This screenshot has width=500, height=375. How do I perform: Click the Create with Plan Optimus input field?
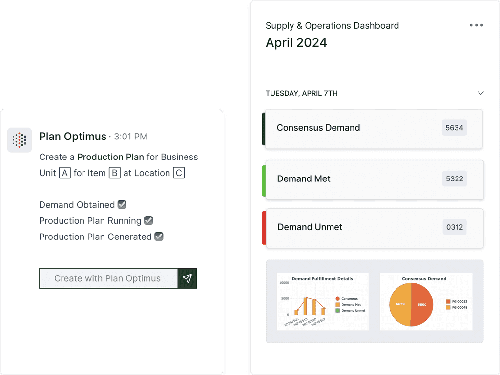[108, 278]
